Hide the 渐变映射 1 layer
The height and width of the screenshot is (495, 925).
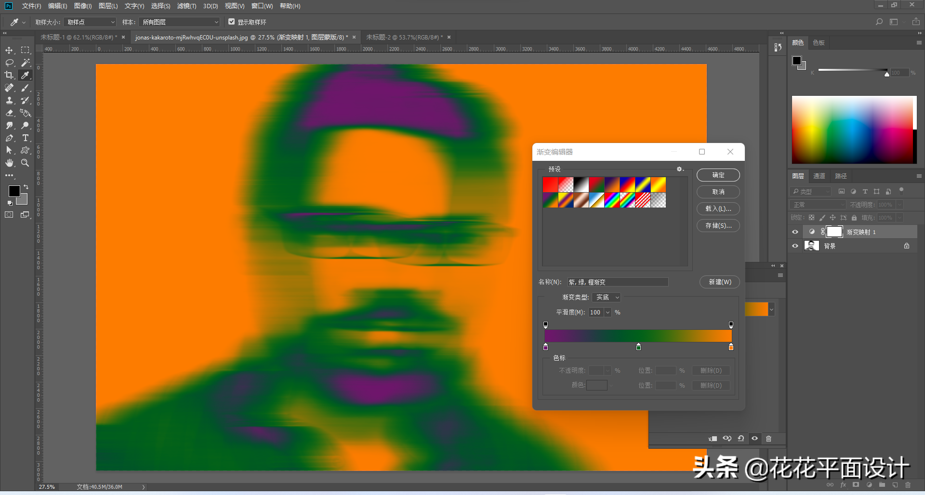pyautogui.click(x=795, y=232)
